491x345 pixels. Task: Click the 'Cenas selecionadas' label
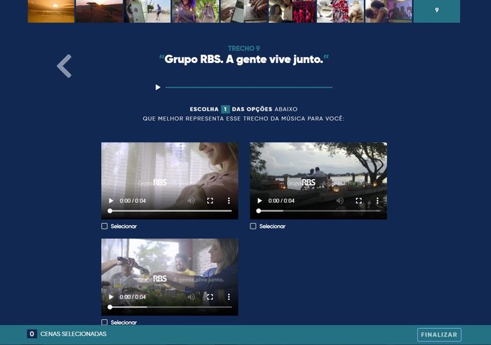(x=73, y=334)
